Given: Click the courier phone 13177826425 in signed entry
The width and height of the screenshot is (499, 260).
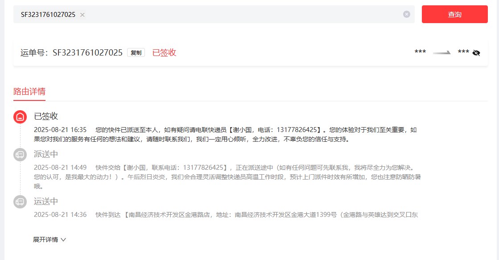Looking at the screenshot, I should pos(297,130).
